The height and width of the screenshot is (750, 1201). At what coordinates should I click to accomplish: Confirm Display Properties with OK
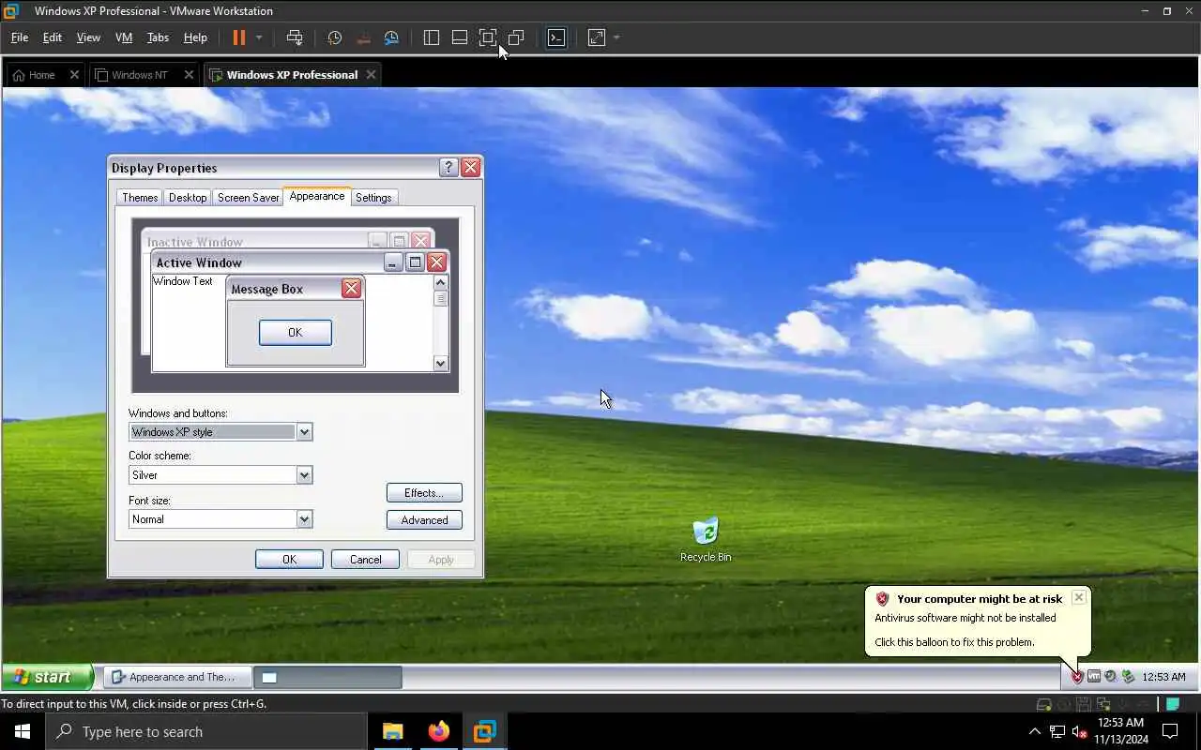tap(289, 560)
